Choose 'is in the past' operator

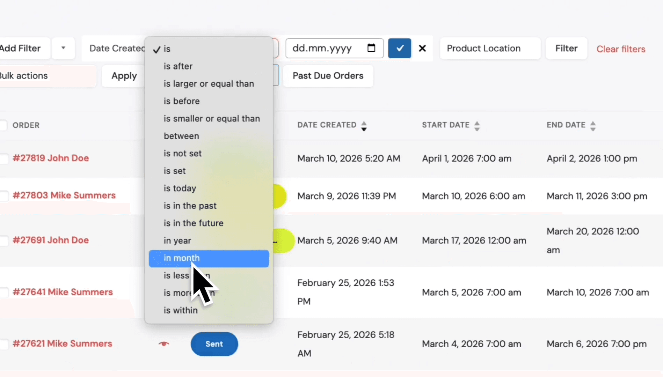209,206
